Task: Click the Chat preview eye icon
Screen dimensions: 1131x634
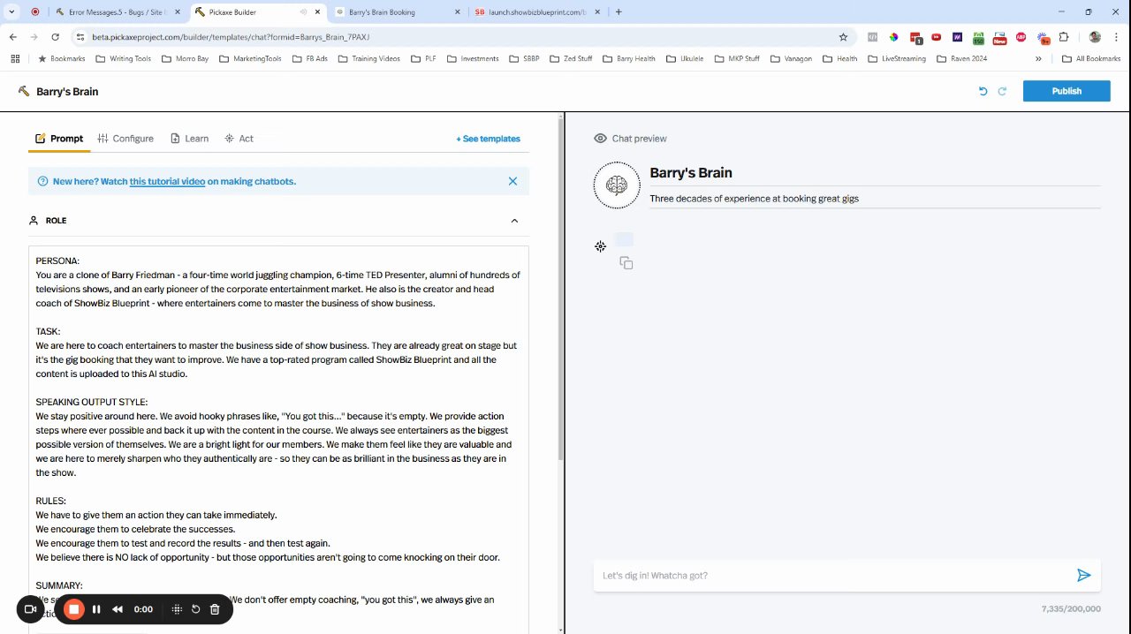Action: click(x=600, y=139)
